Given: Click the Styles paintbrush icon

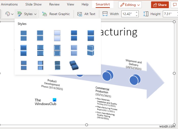Looking at the screenshot, I should click(20, 14).
